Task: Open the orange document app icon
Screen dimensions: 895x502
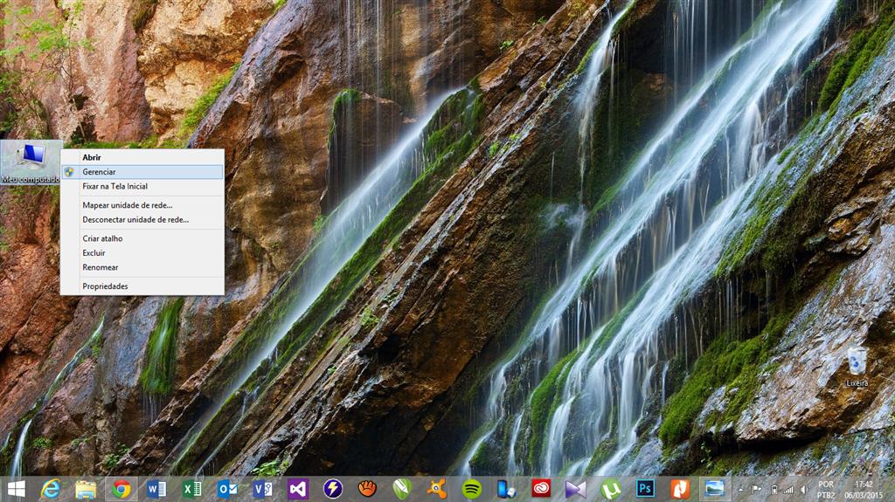Action: coord(680,489)
